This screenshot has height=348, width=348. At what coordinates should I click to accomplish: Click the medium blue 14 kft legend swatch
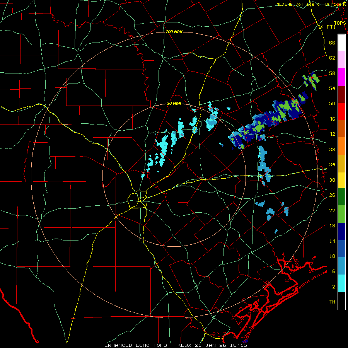tap(341, 249)
